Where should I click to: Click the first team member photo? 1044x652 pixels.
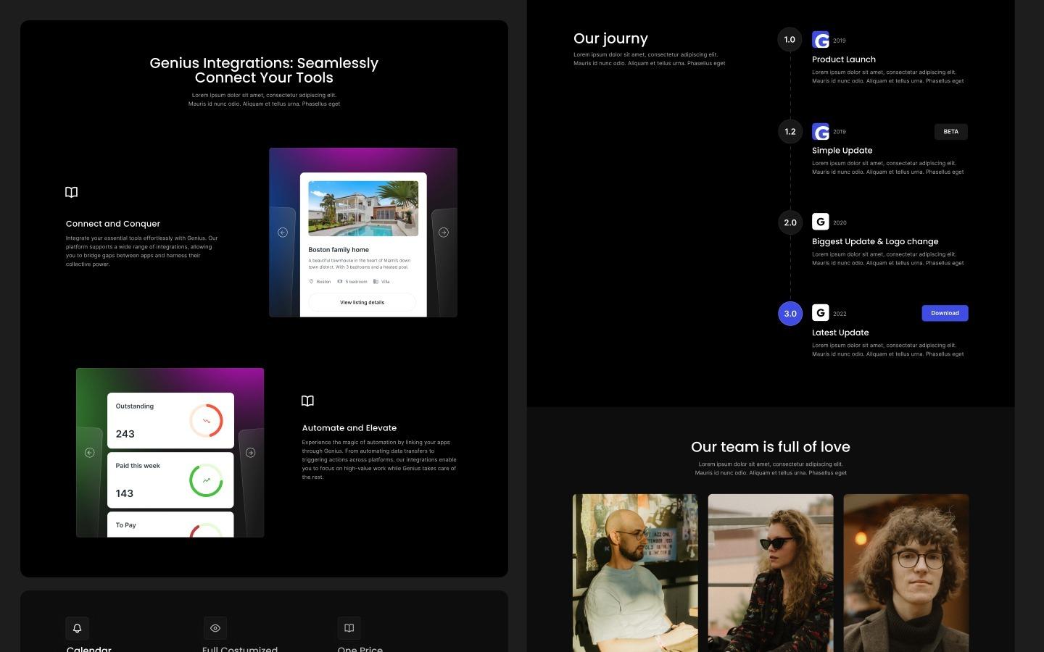click(x=634, y=572)
